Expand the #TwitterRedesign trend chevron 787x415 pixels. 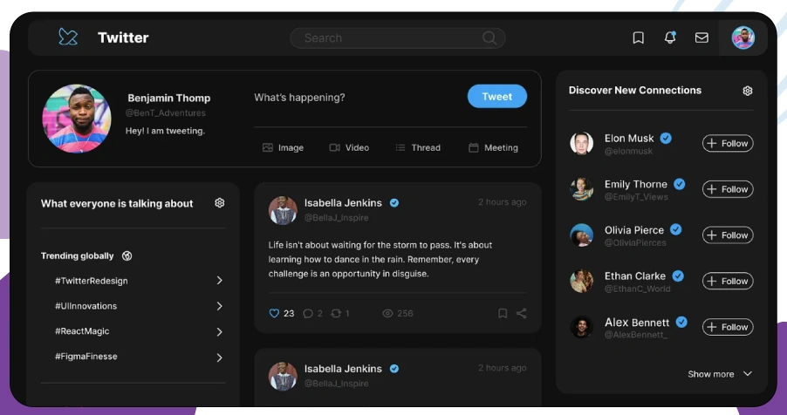click(x=219, y=281)
